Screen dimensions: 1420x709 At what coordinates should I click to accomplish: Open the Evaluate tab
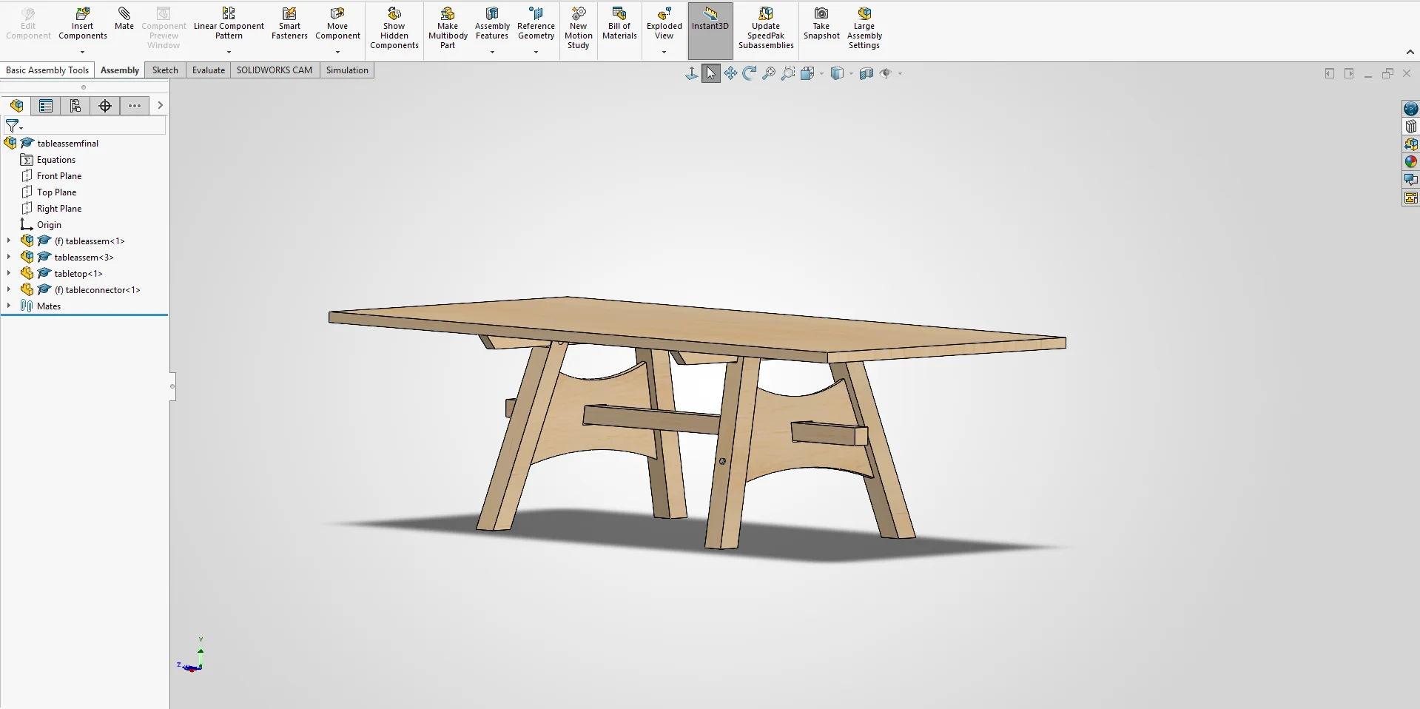point(209,70)
